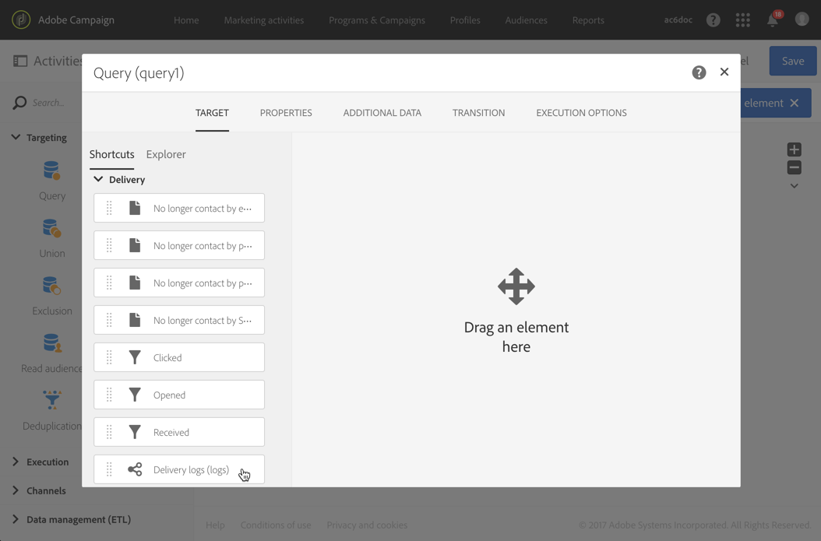Grab the drag handle of Clicked shortcut
Screen dimensions: 821x541
point(109,357)
